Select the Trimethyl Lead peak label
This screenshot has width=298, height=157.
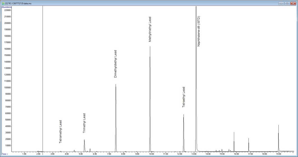(84, 123)
